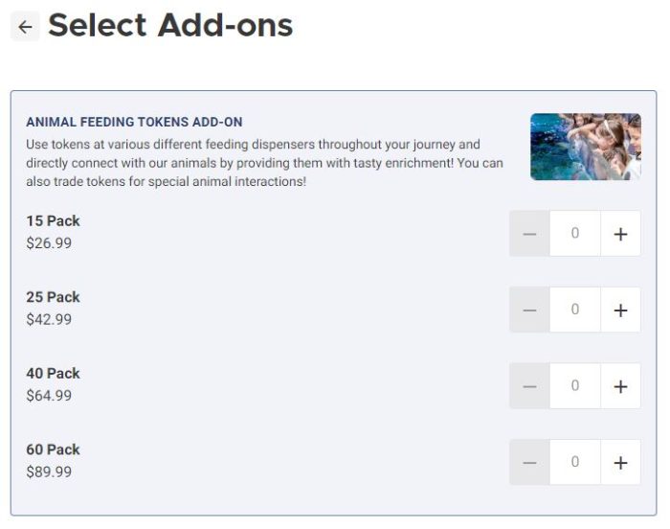Focus the 25 Pack quantity input
Image resolution: width=670 pixels, height=529 pixels.
point(574,310)
